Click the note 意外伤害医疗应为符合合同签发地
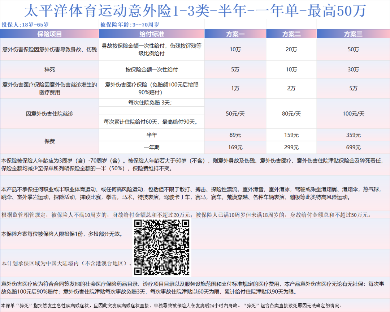Viewport: 390px width, 312px height. click(195, 288)
